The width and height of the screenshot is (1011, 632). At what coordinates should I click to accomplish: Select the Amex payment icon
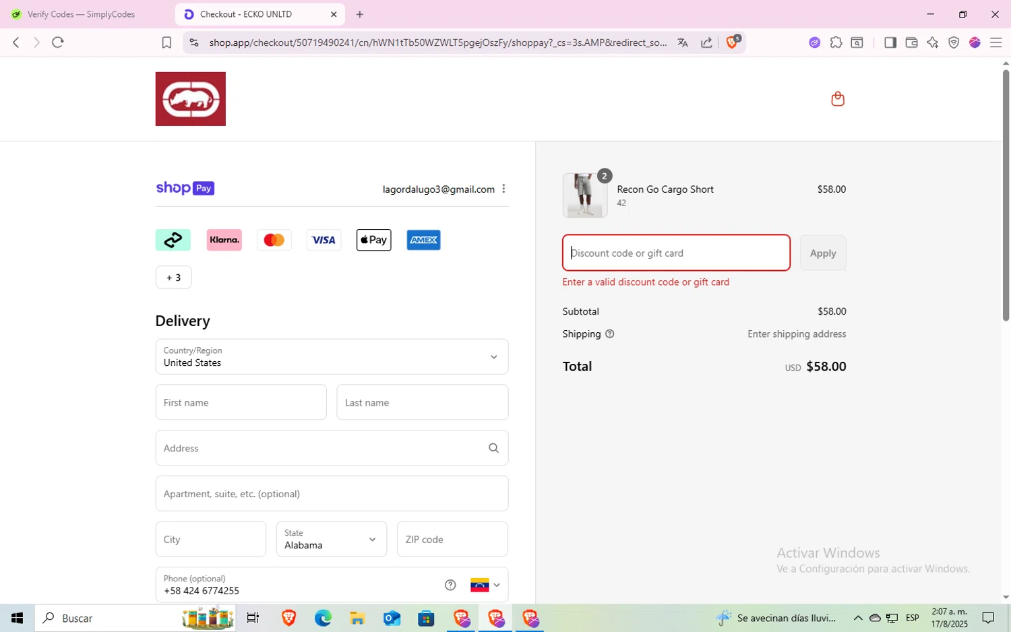(x=423, y=240)
